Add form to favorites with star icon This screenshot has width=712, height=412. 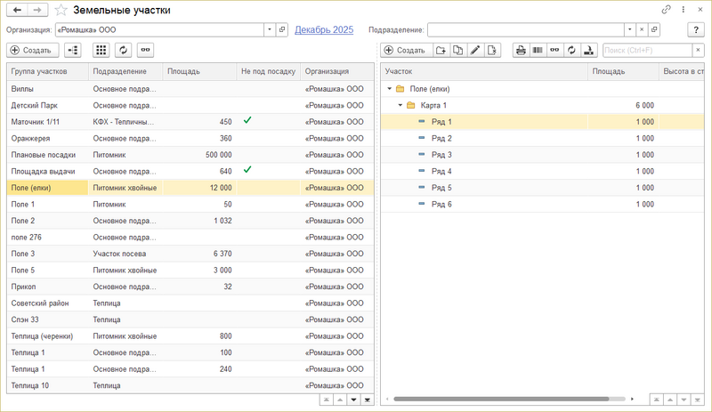pyautogui.click(x=61, y=10)
